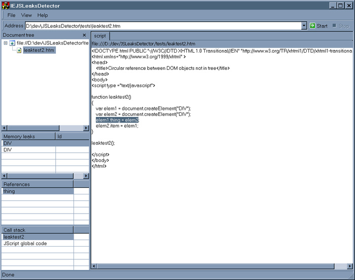Image resolution: width=355 pixels, height=280 pixels.
Task: Select leaktest2 in the call stack
Action: (x=38, y=237)
